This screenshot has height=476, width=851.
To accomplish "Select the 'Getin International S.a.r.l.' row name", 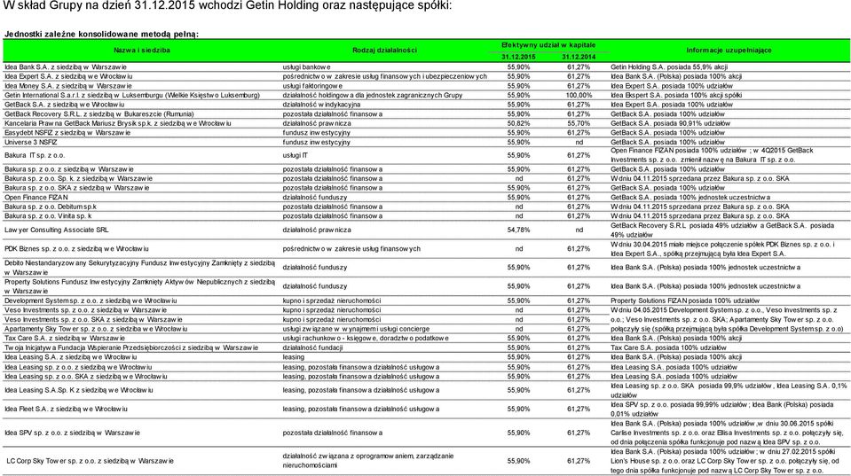I will [132, 95].
